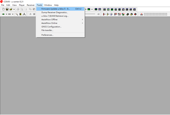The height and width of the screenshot is (115, 170).
Task: Open the Window menu
Action: [48, 5]
